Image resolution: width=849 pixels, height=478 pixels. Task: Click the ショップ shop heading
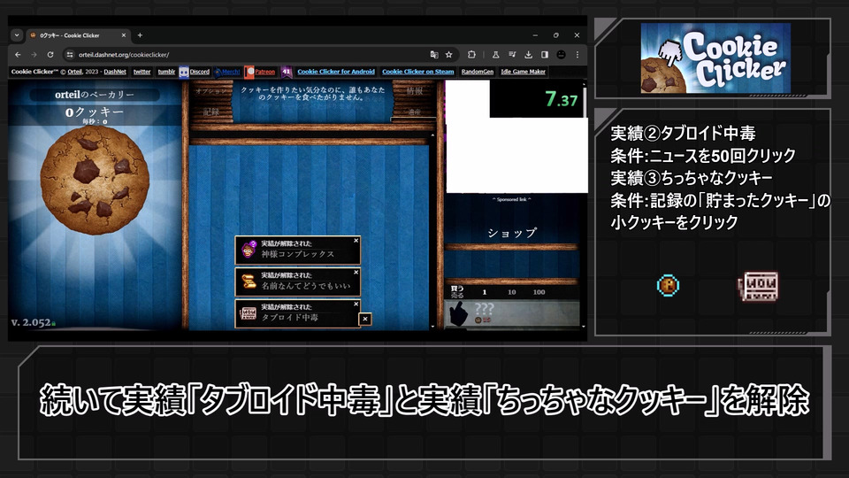pos(512,233)
